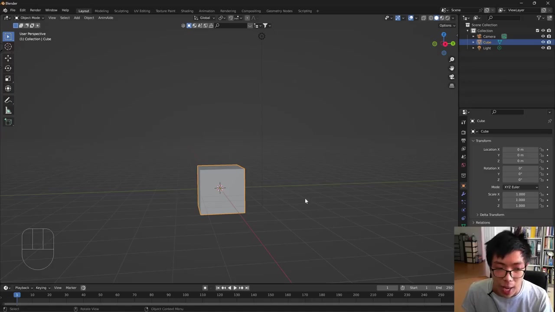Screen dimensions: 555x312
Task: Toggle auto keying record button
Action: tap(205, 288)
